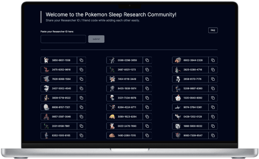Select the entry 2437-5002-4540
The image size is (259, 159).
61,89
